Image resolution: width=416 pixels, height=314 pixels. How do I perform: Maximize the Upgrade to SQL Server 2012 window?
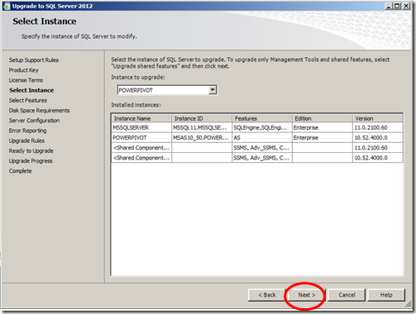[x=397, y=6]
